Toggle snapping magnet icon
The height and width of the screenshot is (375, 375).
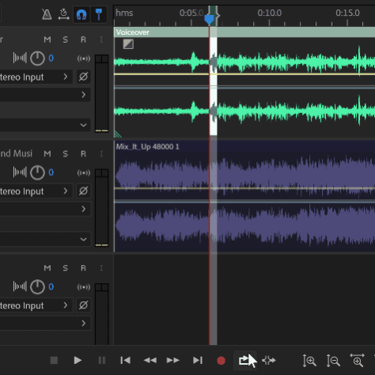pyautogui.click(x=81, y=14)
